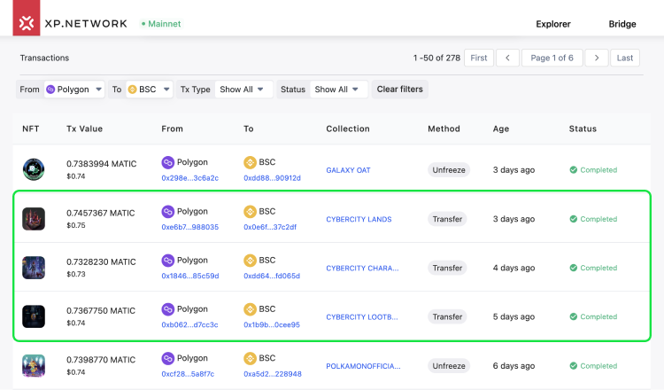Open the To BSC chain dropdown
664x390 pixels.
click(149, 90)
